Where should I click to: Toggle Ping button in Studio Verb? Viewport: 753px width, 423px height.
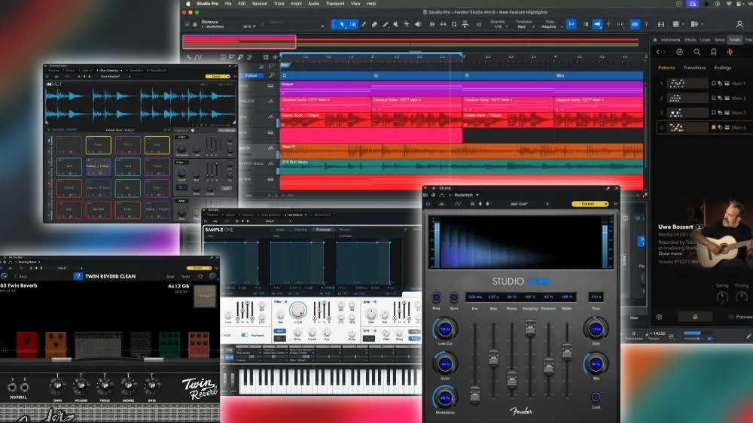pyautogui.click(x=436, y=298)
